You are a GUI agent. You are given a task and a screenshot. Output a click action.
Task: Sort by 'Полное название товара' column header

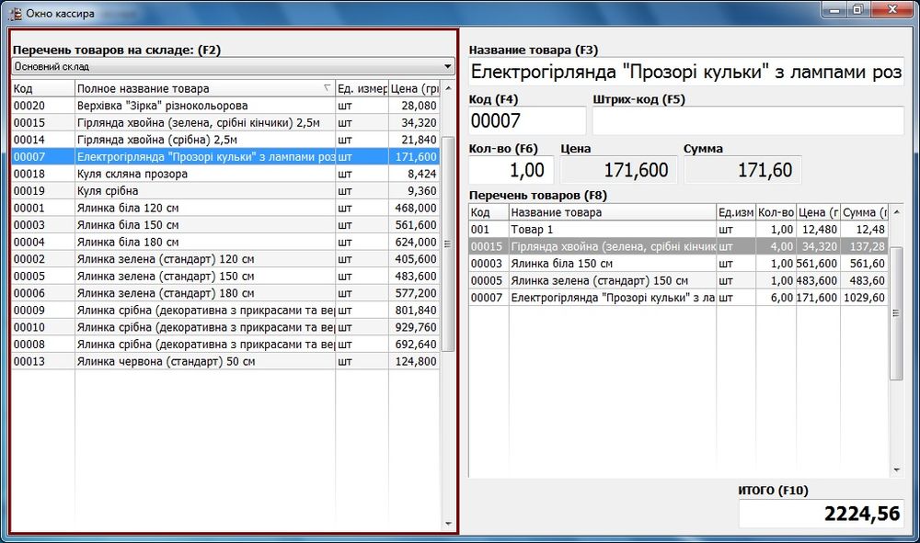pos(205,88)
